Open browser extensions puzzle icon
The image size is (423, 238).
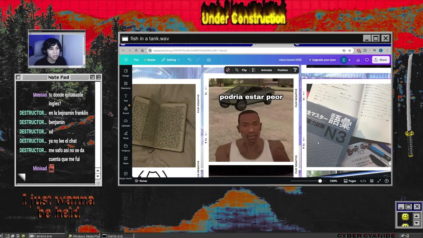365,51
